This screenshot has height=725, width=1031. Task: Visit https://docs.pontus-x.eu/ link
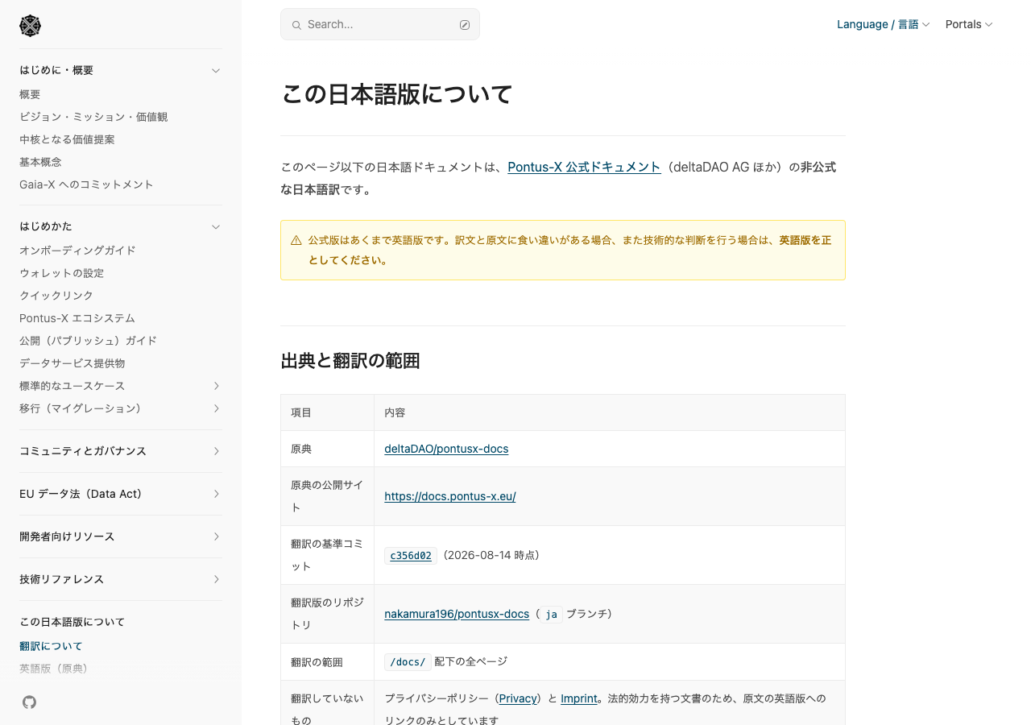point(450,496)
